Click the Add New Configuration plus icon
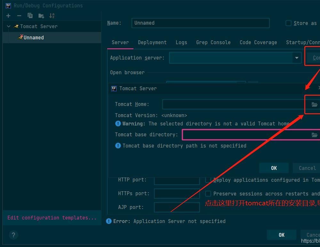Viewport: 320px width, 247px height. tap(8, 16)
